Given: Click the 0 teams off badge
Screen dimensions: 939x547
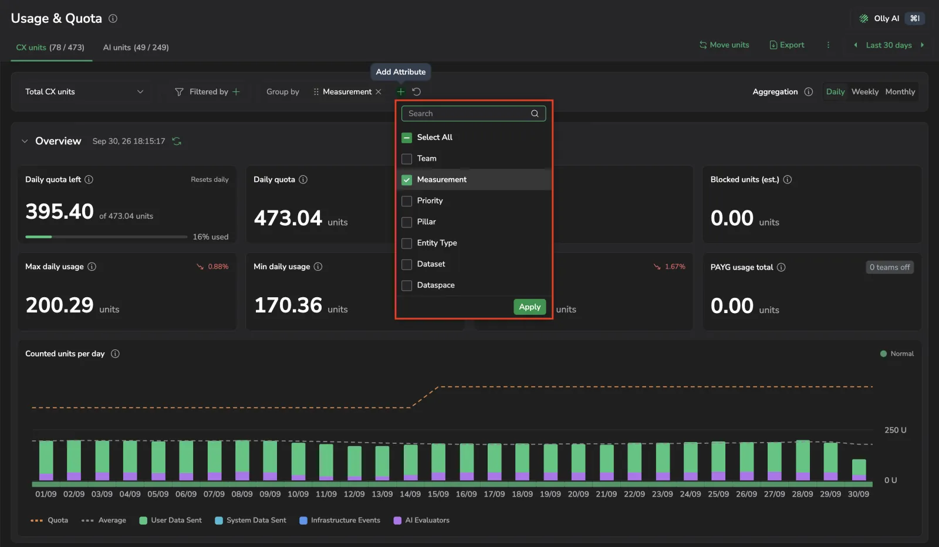Looking at the screenshot, I should [x=890, y=267].
